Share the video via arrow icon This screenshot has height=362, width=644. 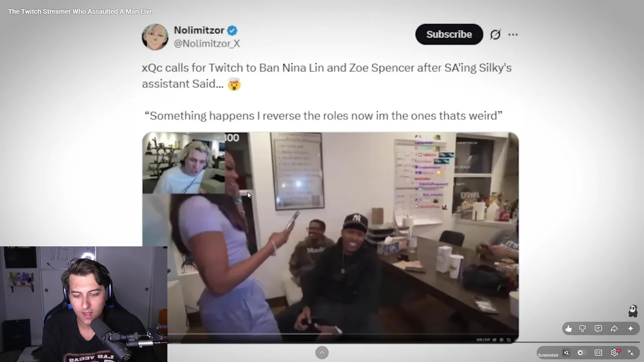pos(614,329)
